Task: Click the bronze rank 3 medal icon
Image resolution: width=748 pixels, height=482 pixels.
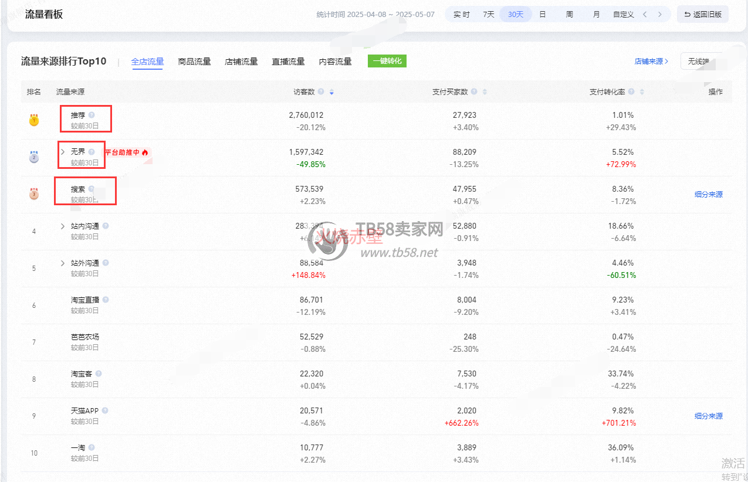Action: [34, 194]
